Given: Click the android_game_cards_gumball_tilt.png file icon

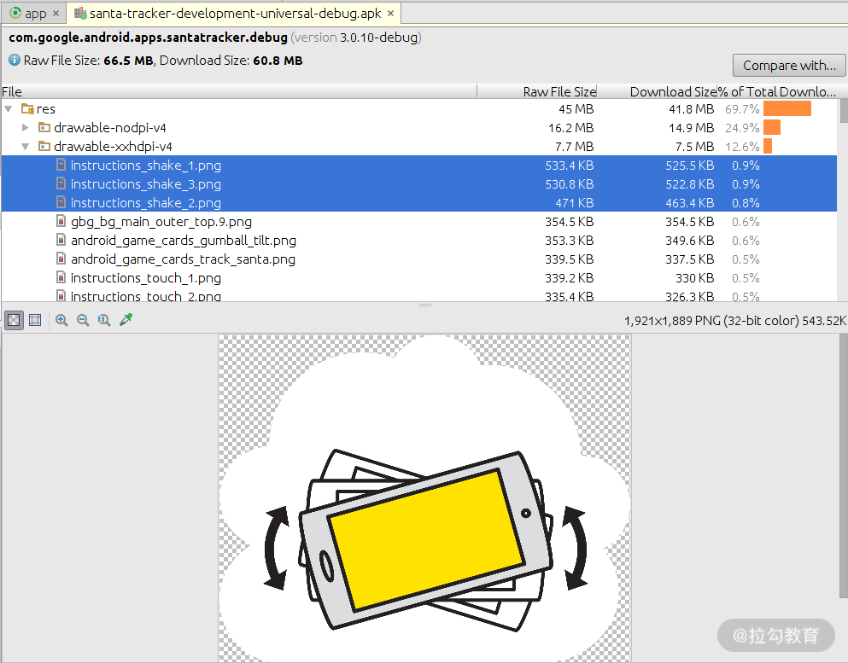Looking at the screenshot, I should point(61,240).
